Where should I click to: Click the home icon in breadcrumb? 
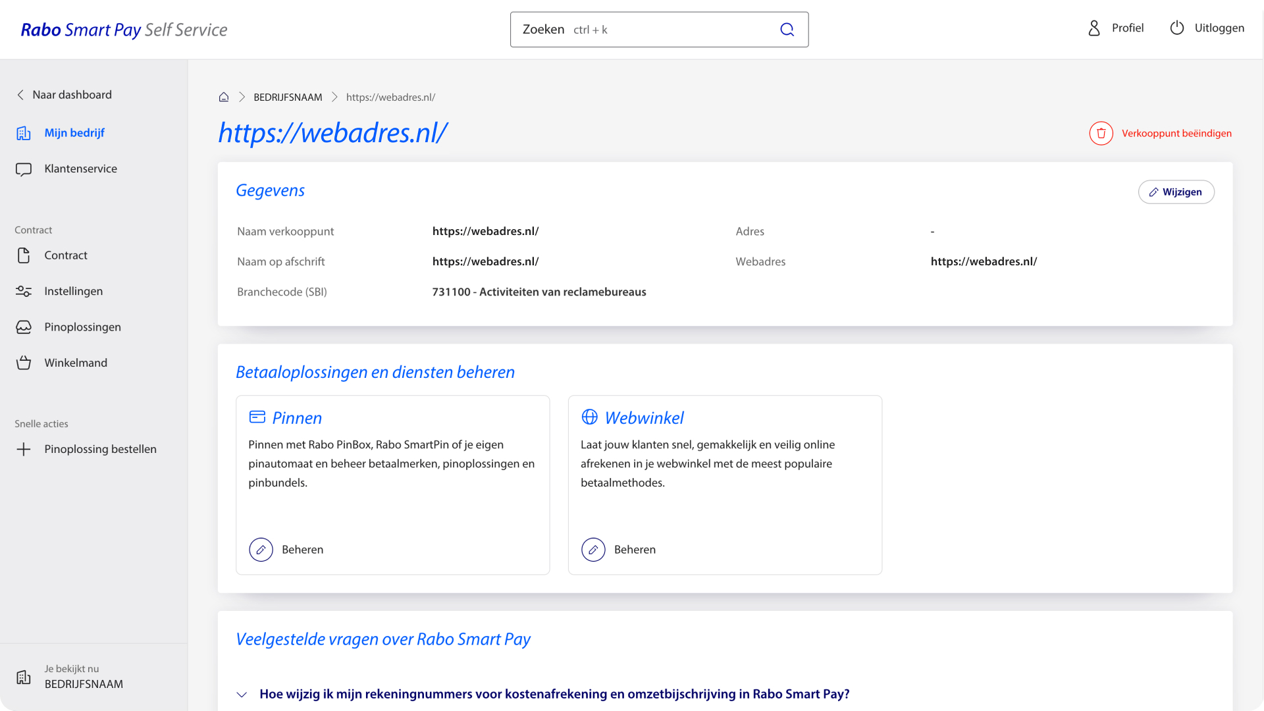pyautogui.click(x=224, y=97)
